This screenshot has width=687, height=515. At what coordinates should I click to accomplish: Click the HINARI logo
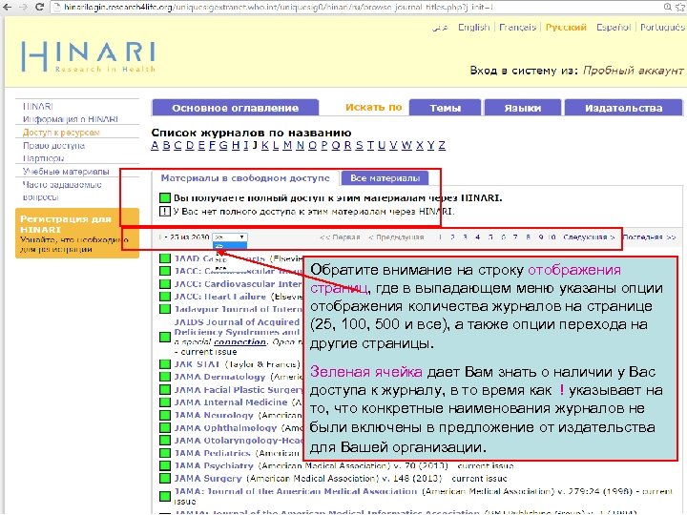[x=89, y=56]
